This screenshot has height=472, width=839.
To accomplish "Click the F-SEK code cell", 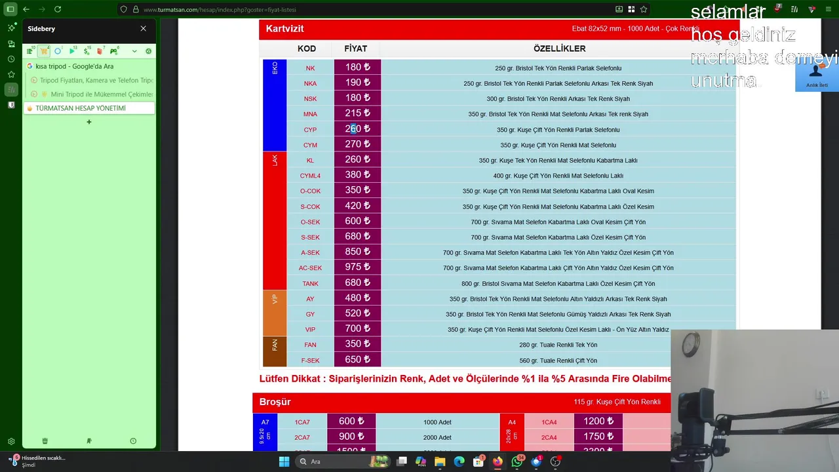I will pyautogui.click(x=310, y=361).
